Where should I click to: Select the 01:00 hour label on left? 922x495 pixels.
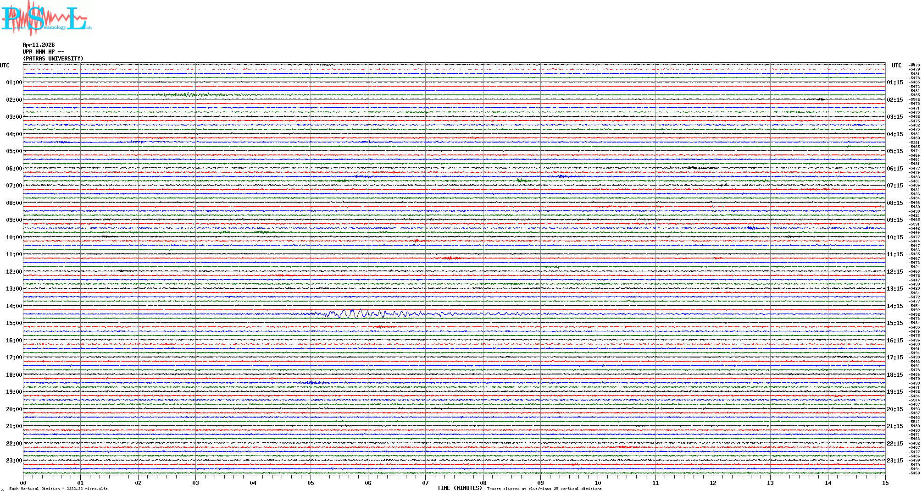point(14,82)
